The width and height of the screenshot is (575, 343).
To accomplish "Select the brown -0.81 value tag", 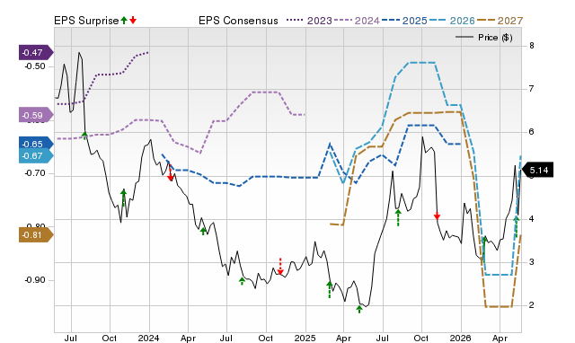I will (36, 235).
